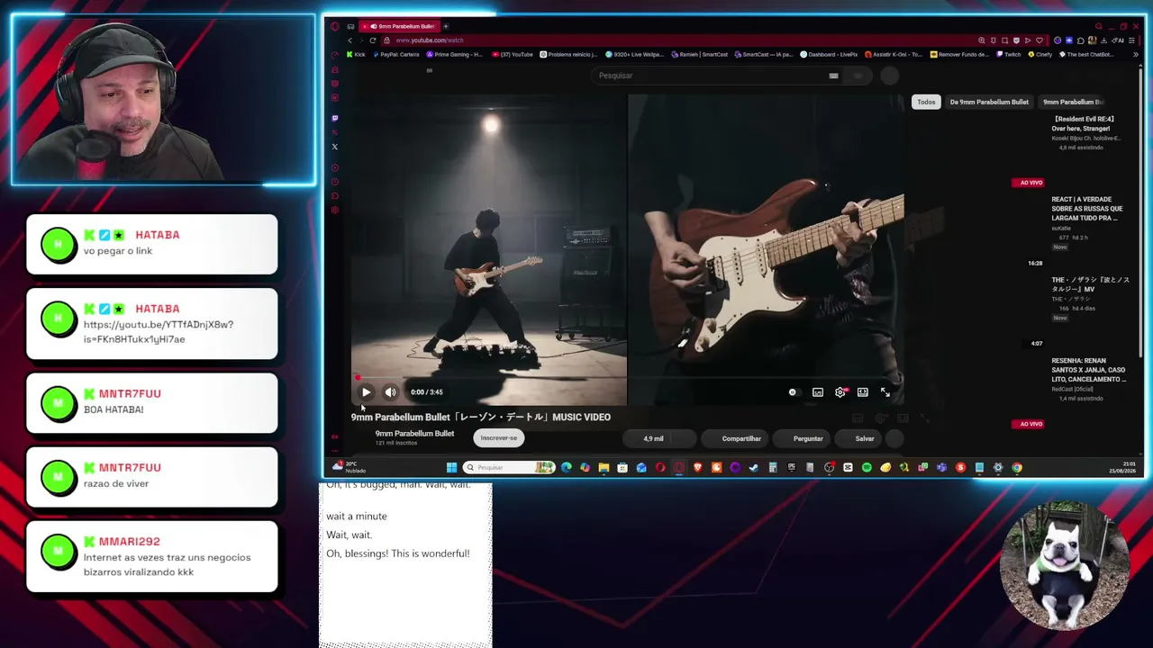Play the 9mm Parabellum Bullet music video

(366, 392)
